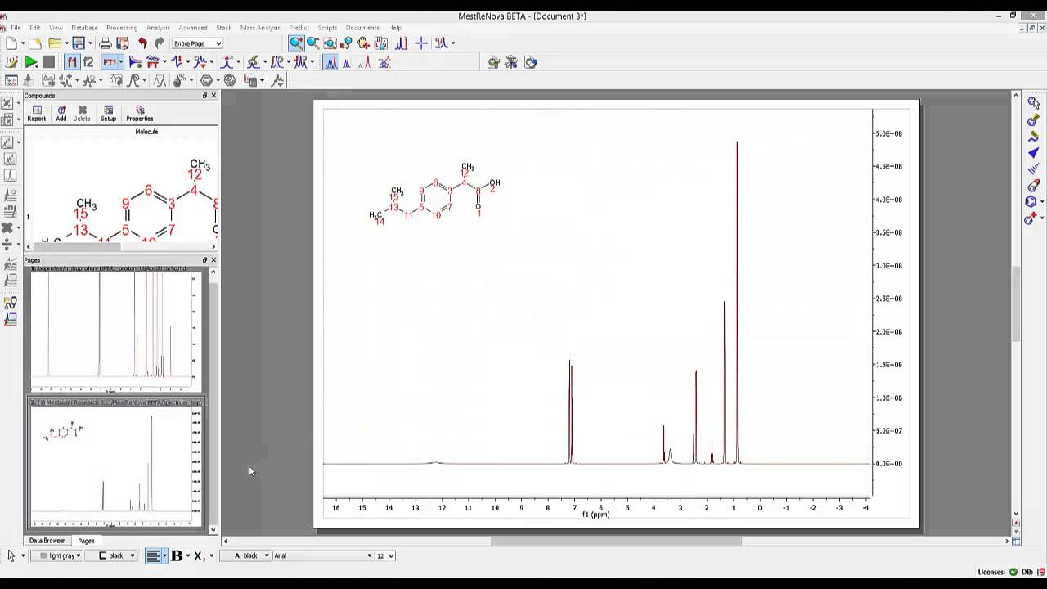Open the bold style dropdown arrow
1047x589 pixels.
click(x=187, y=556)
